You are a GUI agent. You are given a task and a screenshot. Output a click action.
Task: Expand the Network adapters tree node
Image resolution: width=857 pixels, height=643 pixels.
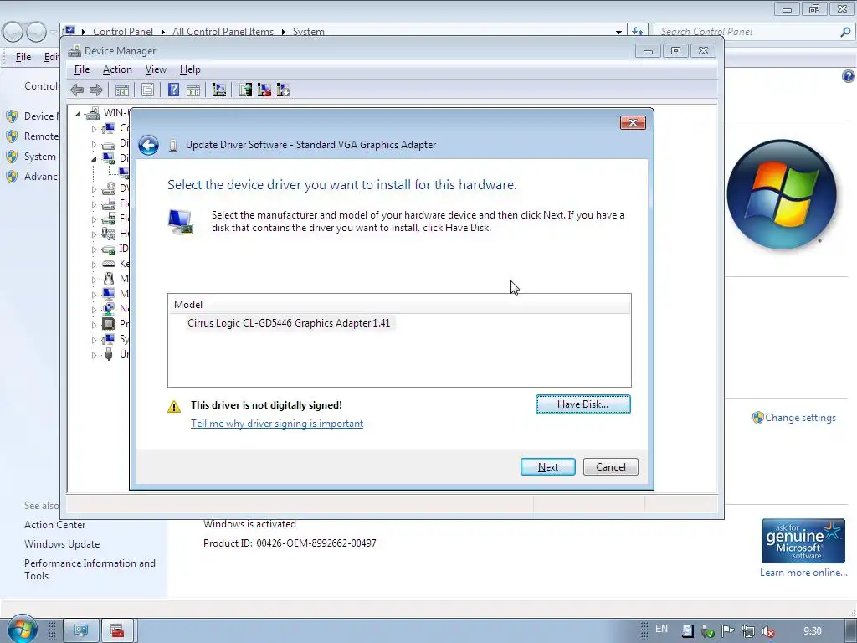94,310
